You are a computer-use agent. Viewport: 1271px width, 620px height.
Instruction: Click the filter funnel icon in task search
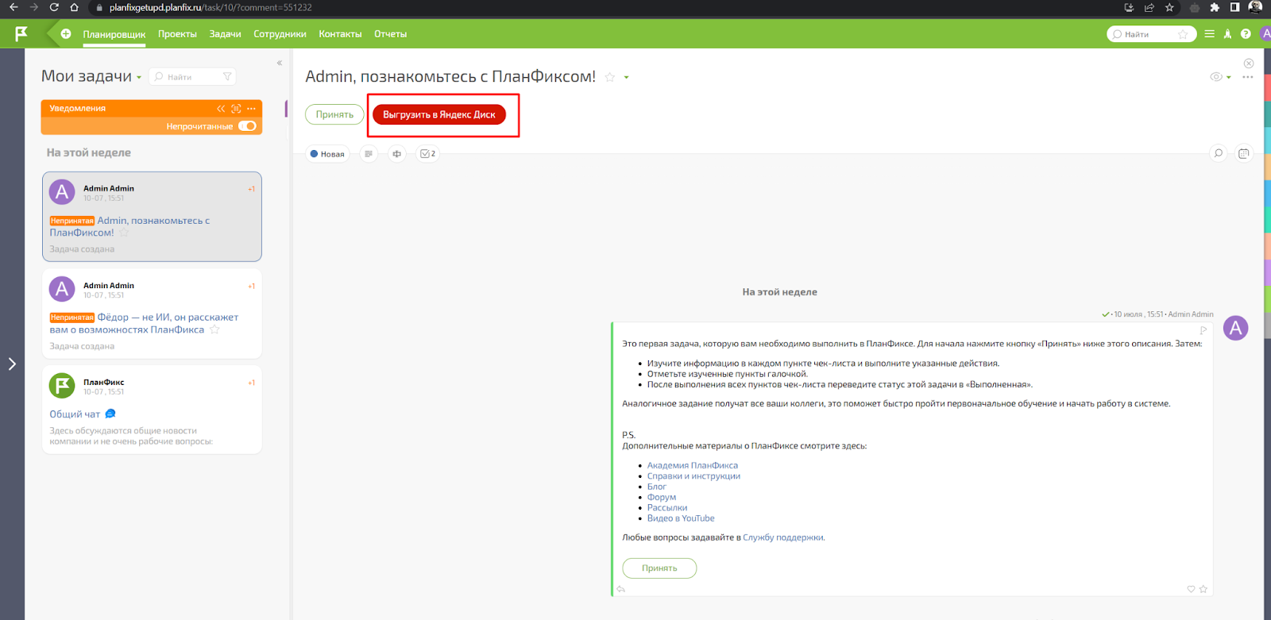pos(227,77)
